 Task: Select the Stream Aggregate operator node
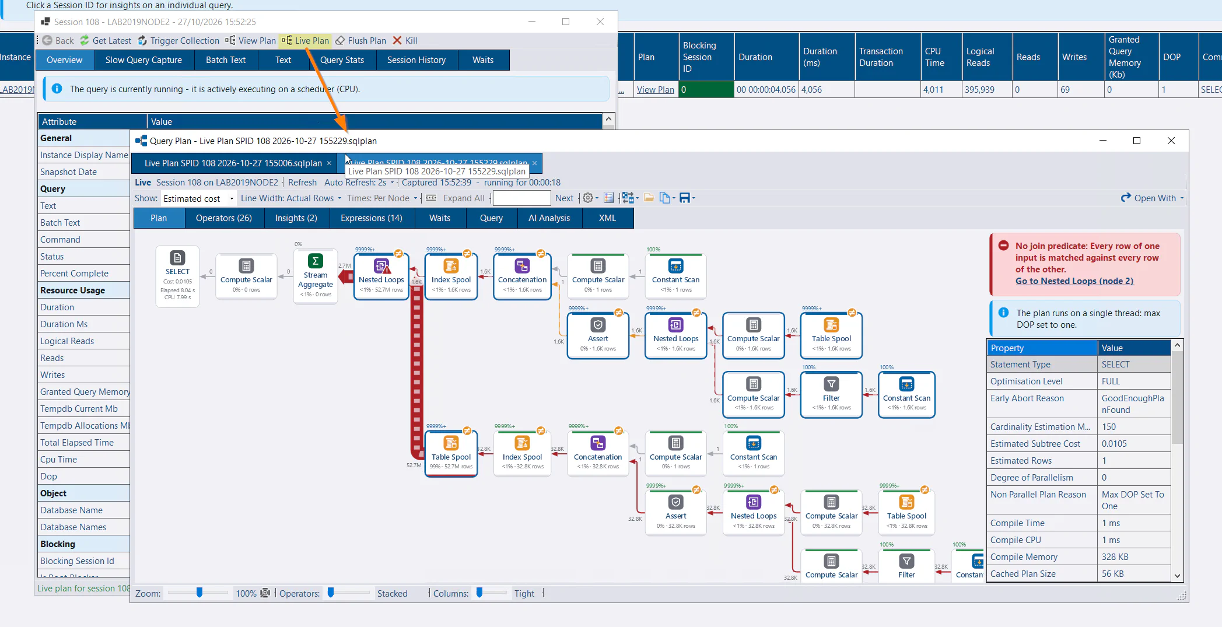coord(316,276)
